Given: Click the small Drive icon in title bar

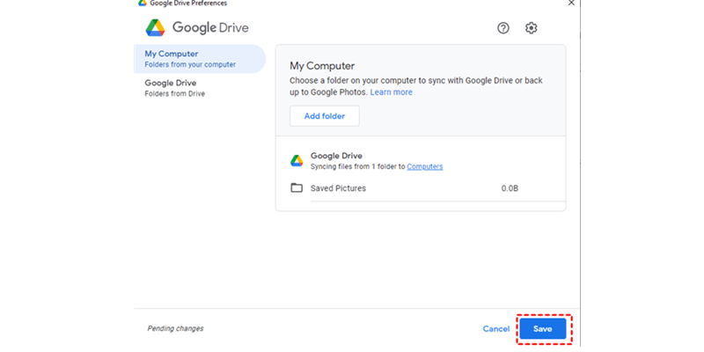Looking at the screenshot, I should 143,3.
